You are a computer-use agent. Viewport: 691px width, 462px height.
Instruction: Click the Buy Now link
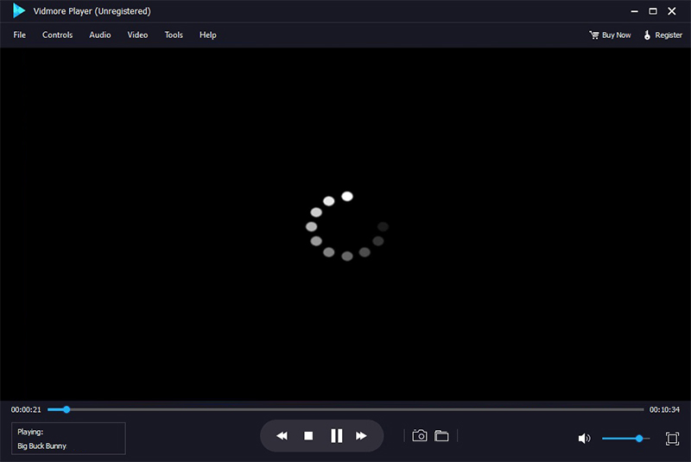point(616,35)
